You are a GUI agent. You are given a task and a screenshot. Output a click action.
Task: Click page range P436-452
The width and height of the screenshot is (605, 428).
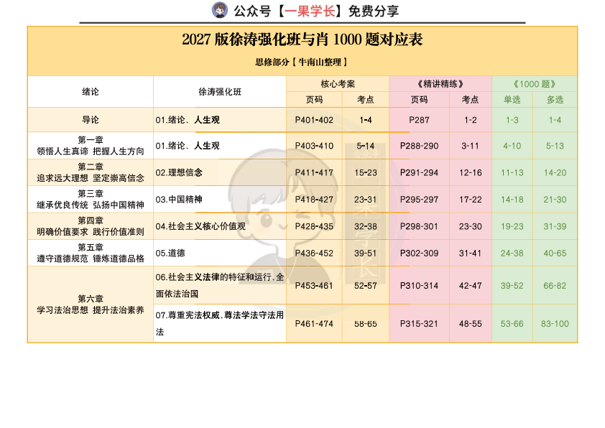314,253
